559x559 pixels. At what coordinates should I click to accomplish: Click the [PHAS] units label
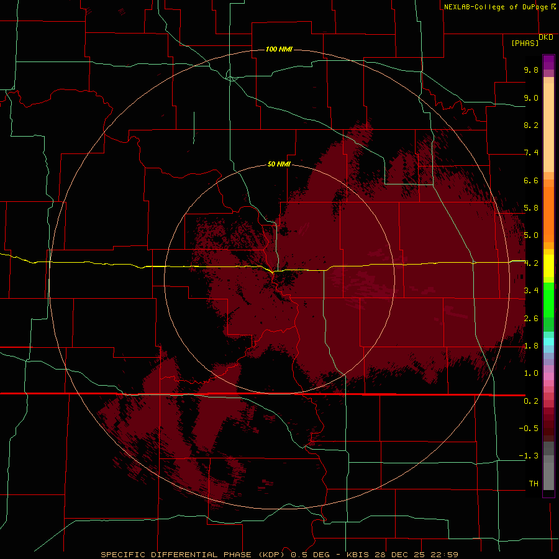525,43
